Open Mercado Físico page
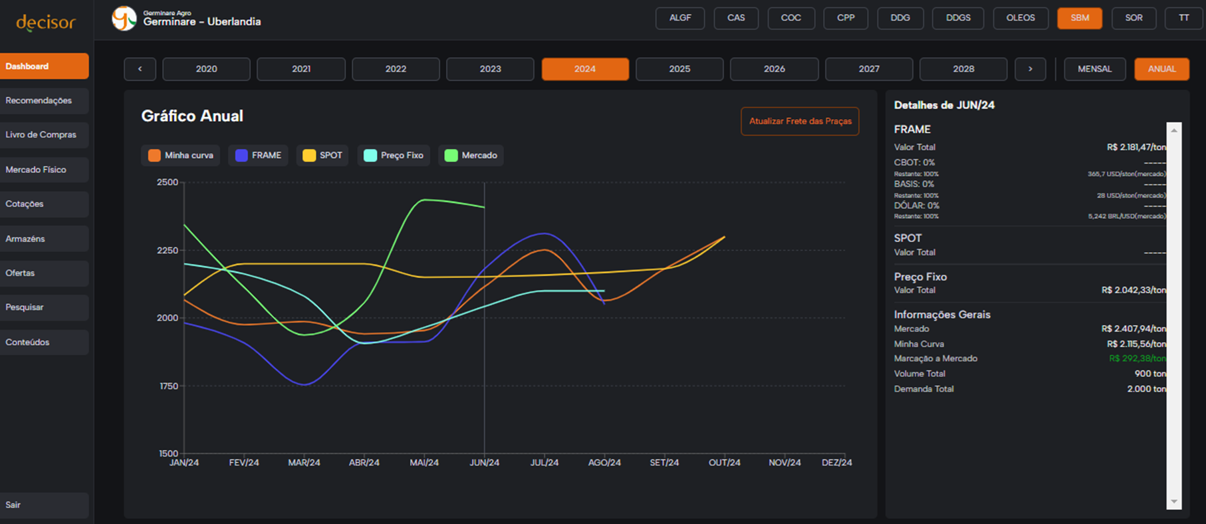1206x524 pixels. [x=44, y=170]
